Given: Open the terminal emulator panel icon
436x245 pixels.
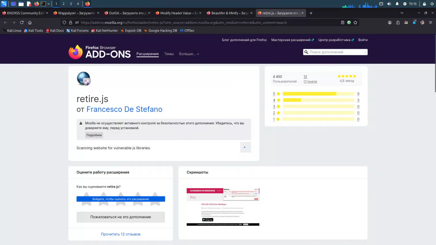Looking at the screenshot, I should pyautogui.click(x=43, y=4).
